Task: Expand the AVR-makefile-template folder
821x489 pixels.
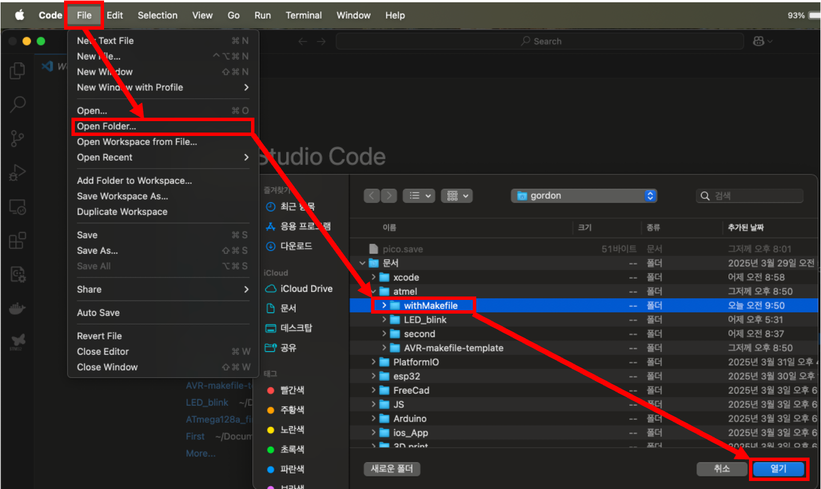Action: point(384,348)
